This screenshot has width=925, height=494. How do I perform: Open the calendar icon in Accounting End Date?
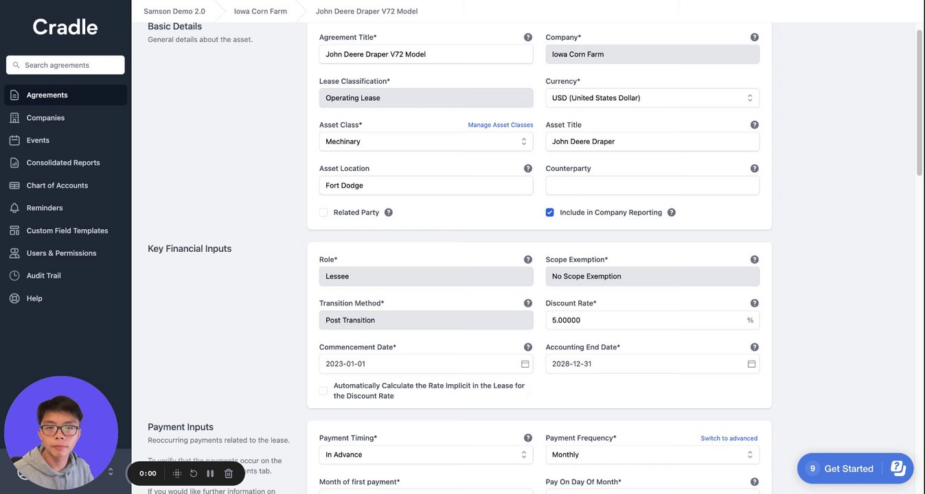(x=752, y=364)
